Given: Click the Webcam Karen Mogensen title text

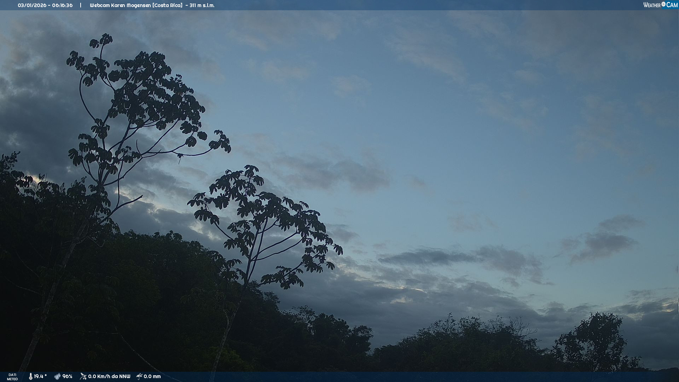Looking at the screenshot, I should [x=120, y=5].
